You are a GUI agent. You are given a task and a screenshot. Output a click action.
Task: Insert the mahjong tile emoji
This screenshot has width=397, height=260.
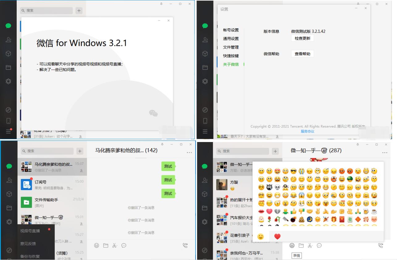click(350, 219)
